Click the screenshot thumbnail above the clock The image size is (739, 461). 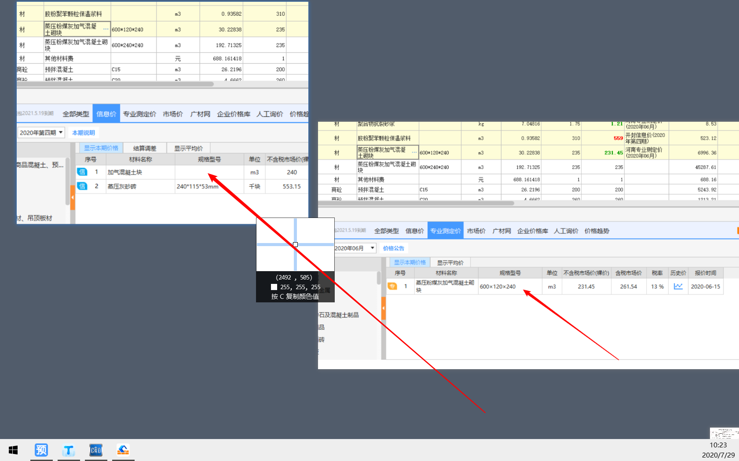tap(724, 433)
